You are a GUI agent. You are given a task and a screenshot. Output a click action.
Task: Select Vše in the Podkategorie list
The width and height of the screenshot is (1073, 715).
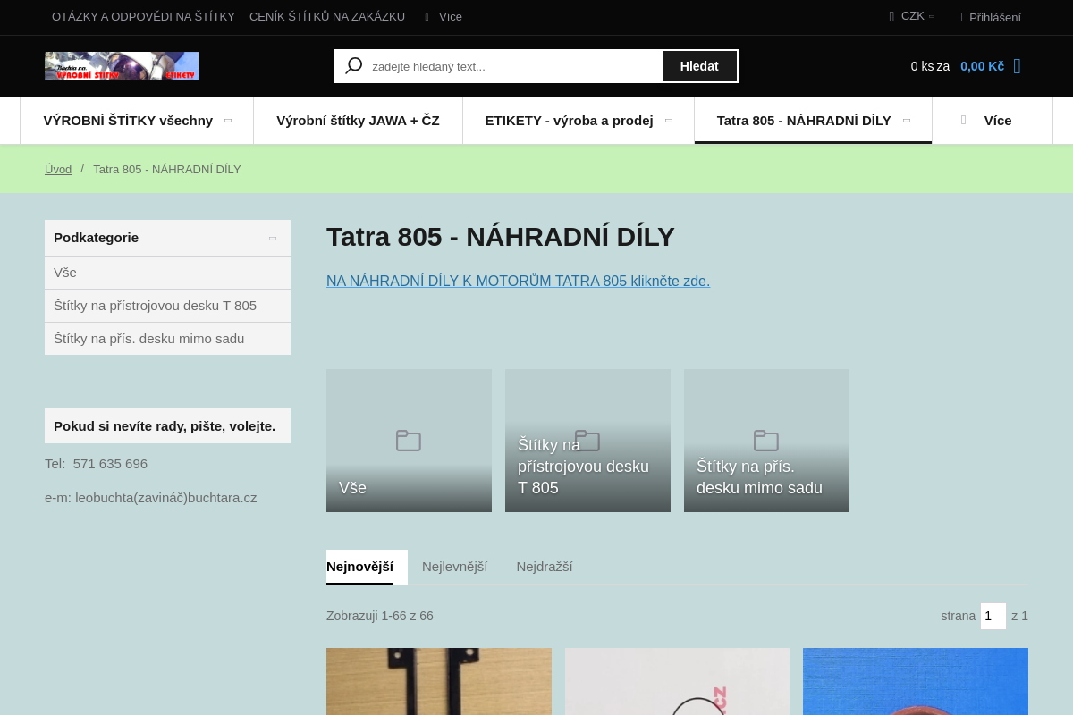pyautogui.click(x=167, y=273)
